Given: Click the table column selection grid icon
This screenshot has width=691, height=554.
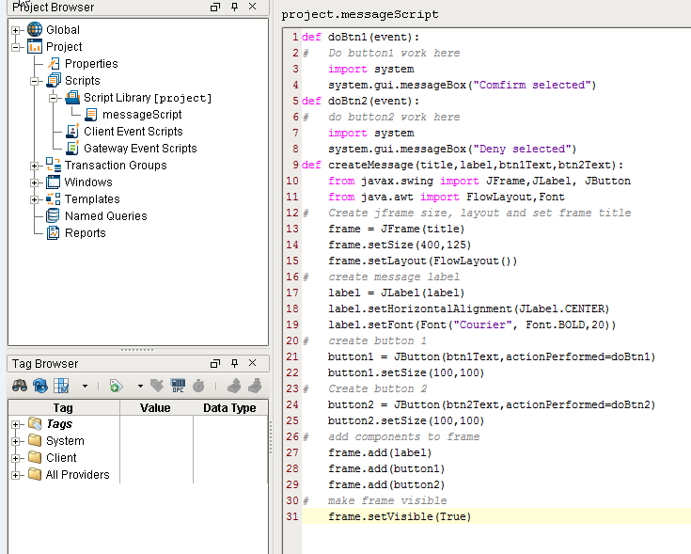Looking at the screenshot, I should tap(61, 386).
